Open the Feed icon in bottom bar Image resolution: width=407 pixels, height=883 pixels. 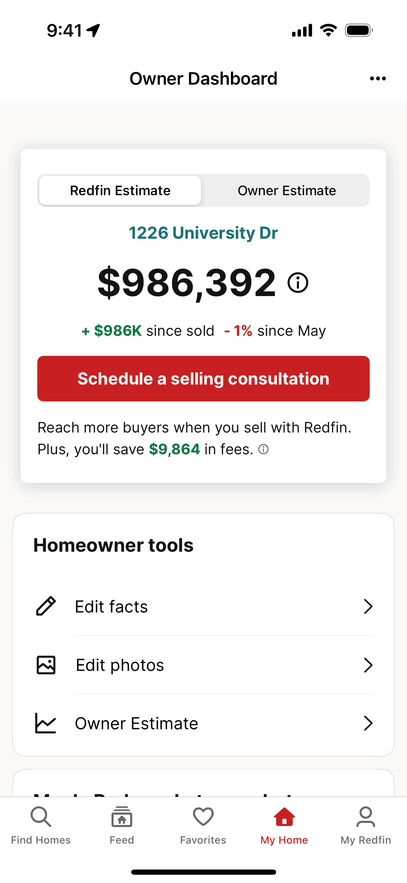[122, 817]
